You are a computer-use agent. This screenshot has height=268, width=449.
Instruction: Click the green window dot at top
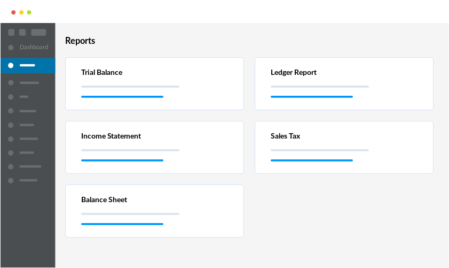coord(29,12)
